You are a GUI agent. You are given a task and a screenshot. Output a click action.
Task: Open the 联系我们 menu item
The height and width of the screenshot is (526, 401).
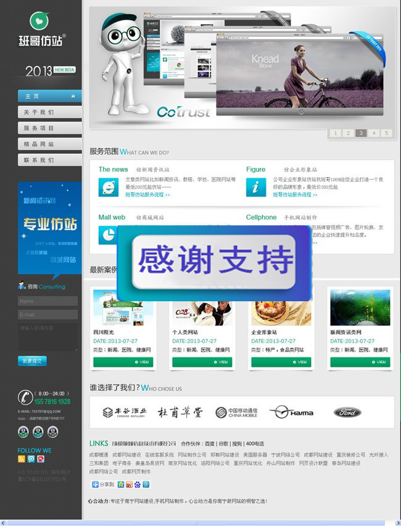pos(49,160)
